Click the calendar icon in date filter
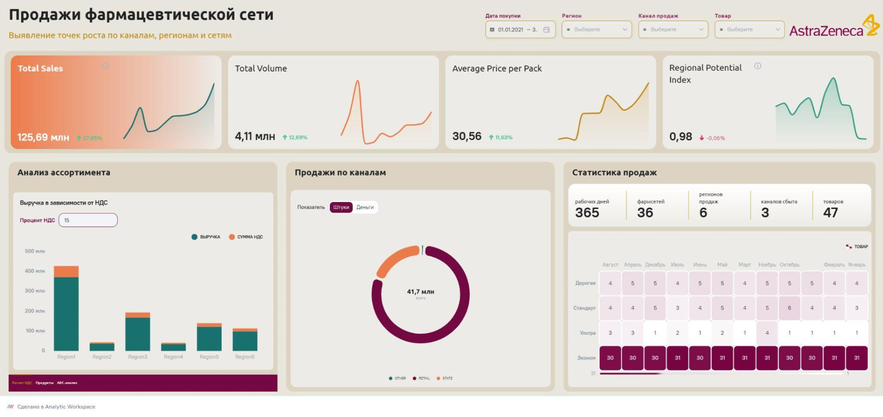This screenshot has width=883, height=417. pos(546,29)
